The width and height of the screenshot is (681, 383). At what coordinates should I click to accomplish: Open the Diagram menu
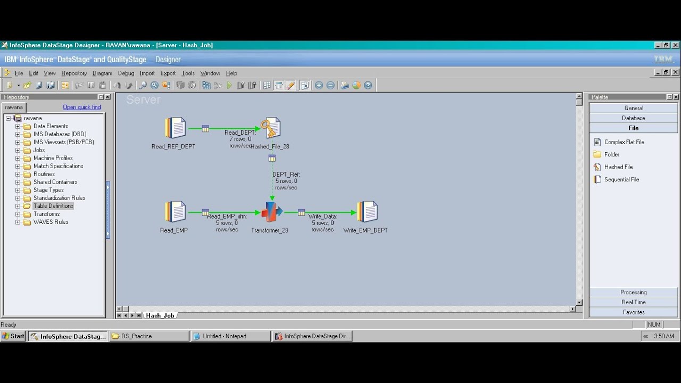pos(102,73)
